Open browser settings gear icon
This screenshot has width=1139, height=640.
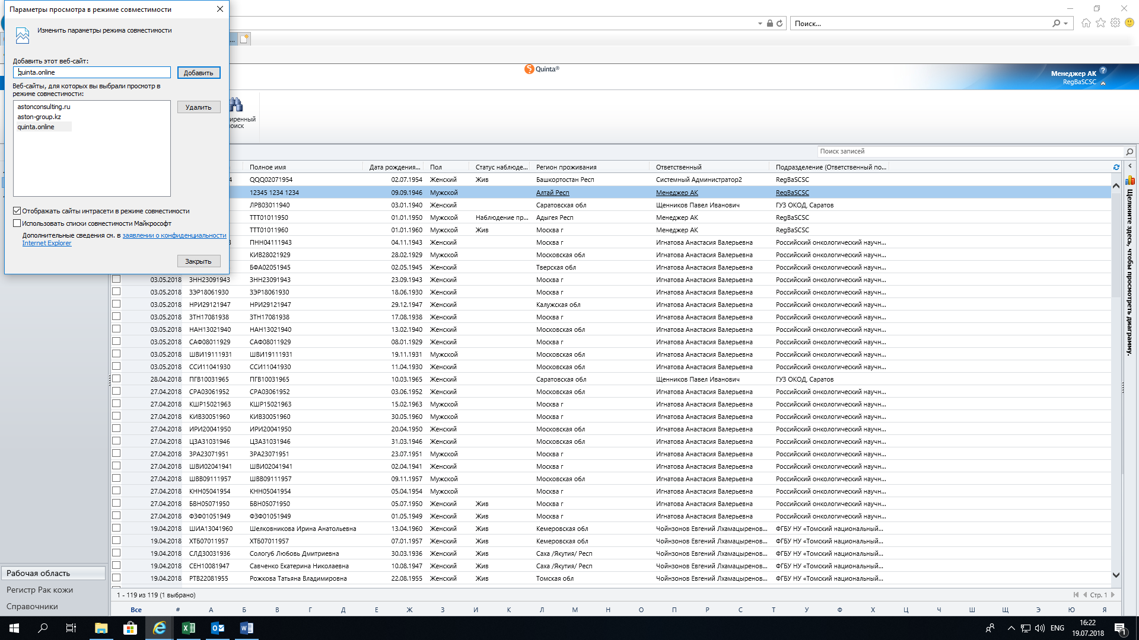pyautogui.click(x=1115, y=23)
